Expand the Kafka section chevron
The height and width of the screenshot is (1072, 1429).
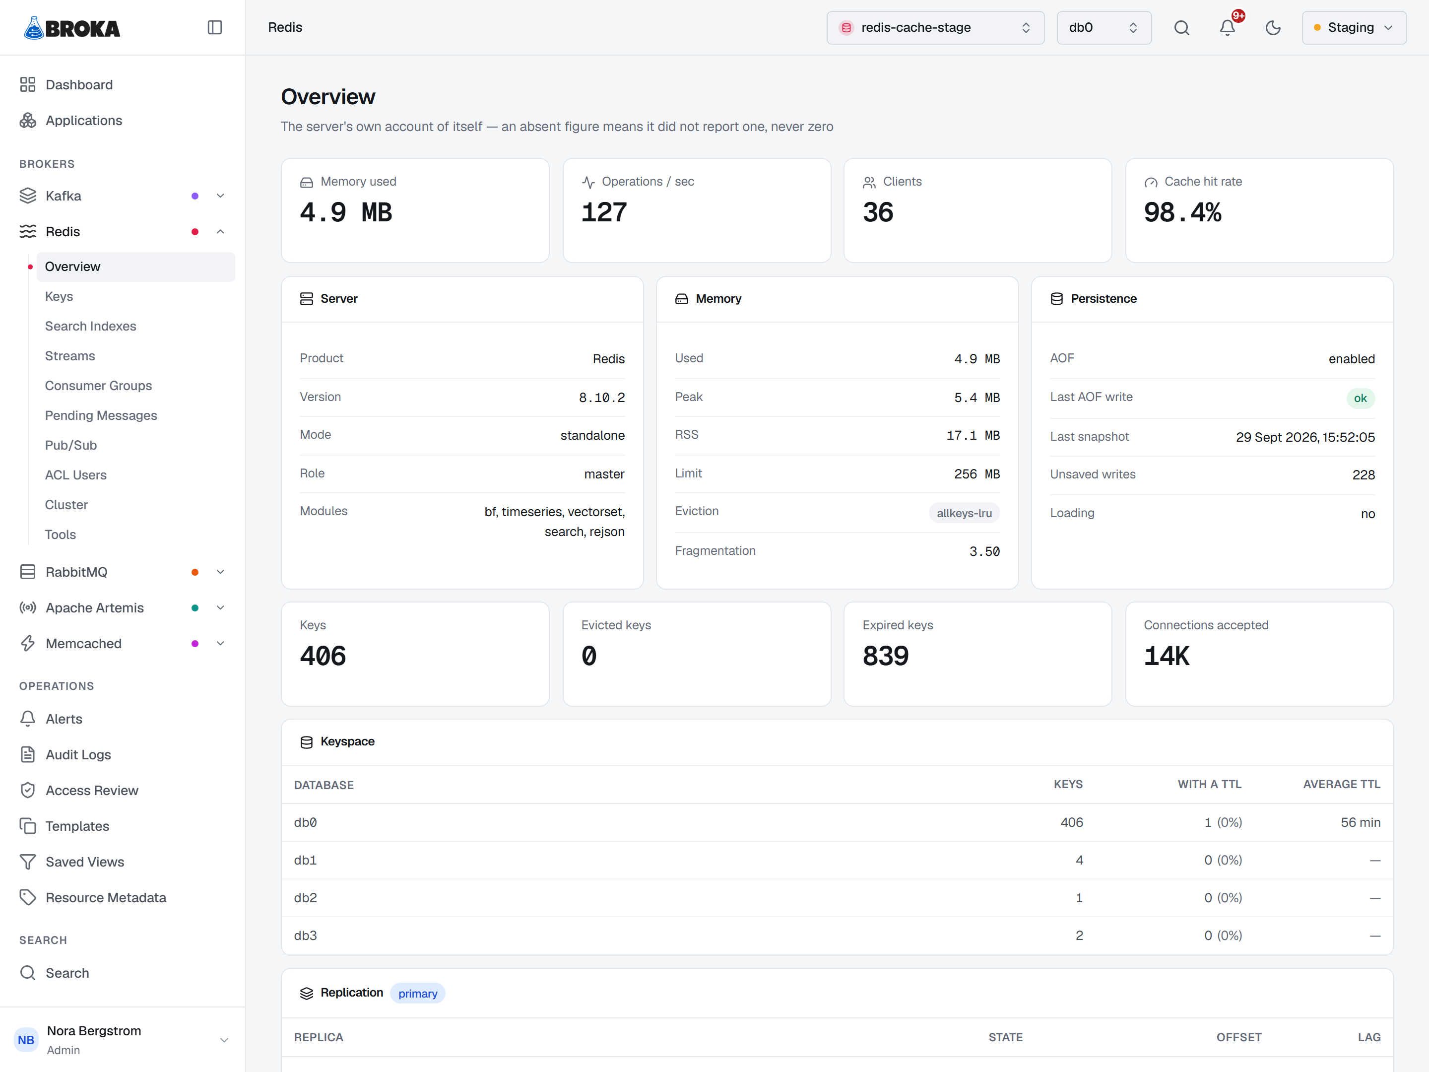220,196
